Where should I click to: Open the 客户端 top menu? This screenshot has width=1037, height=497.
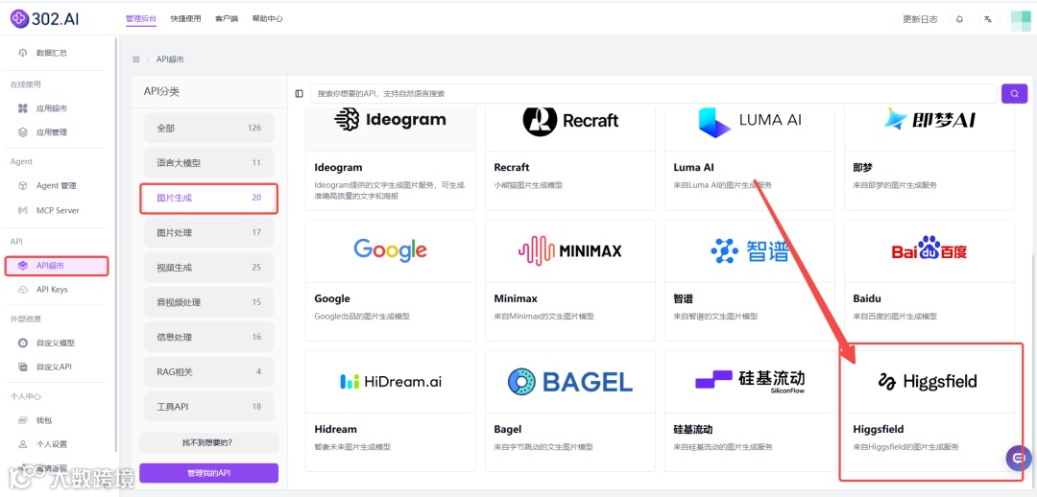coord(227,19)
